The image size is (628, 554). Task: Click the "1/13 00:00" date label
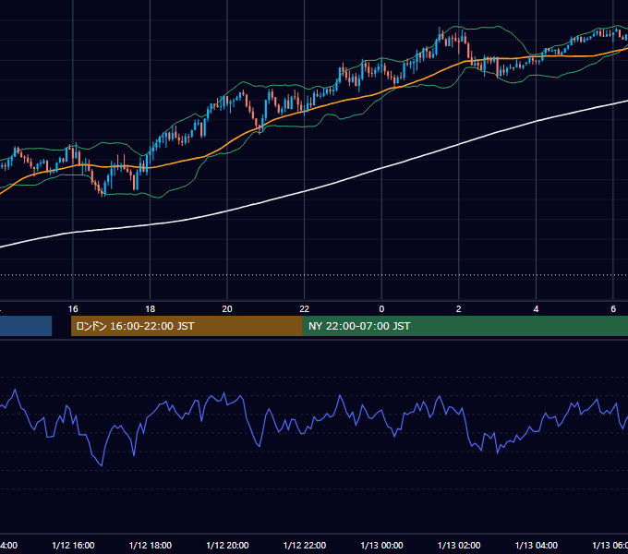pos(381,545)
